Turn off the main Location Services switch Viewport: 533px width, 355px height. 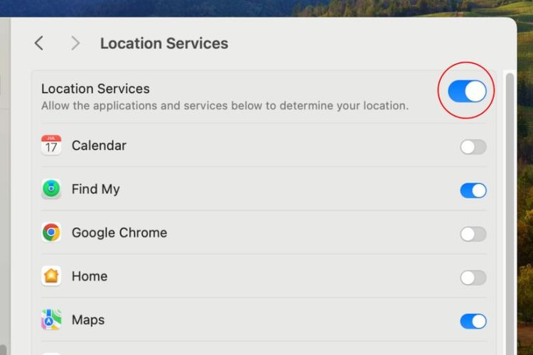tap(467, 91)
